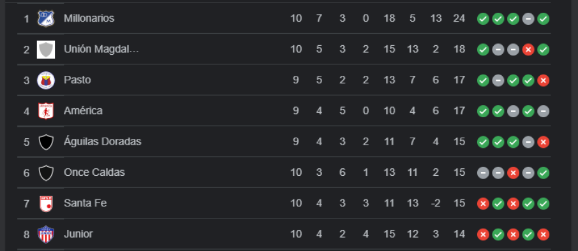Select the Once Caldas team name

tap(94, 172)
